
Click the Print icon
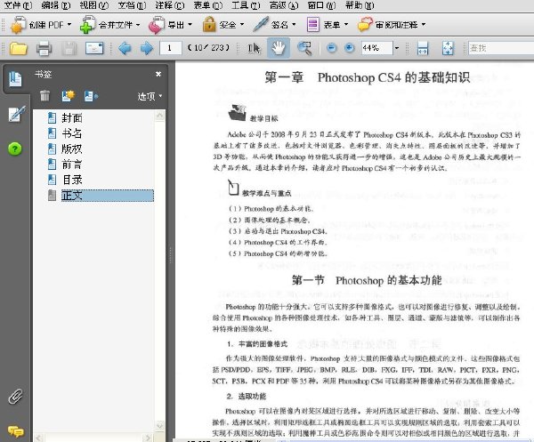click(x=44, y=48)
